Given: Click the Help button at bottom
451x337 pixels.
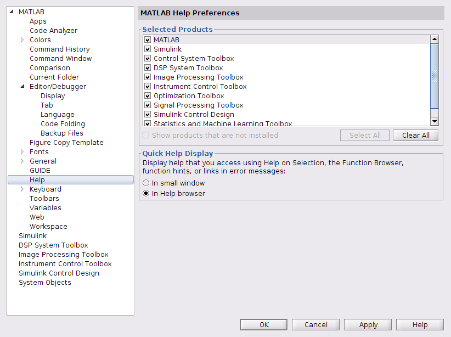Looking at the screenshot, I should pyautogui.click(x=420, y=324).
